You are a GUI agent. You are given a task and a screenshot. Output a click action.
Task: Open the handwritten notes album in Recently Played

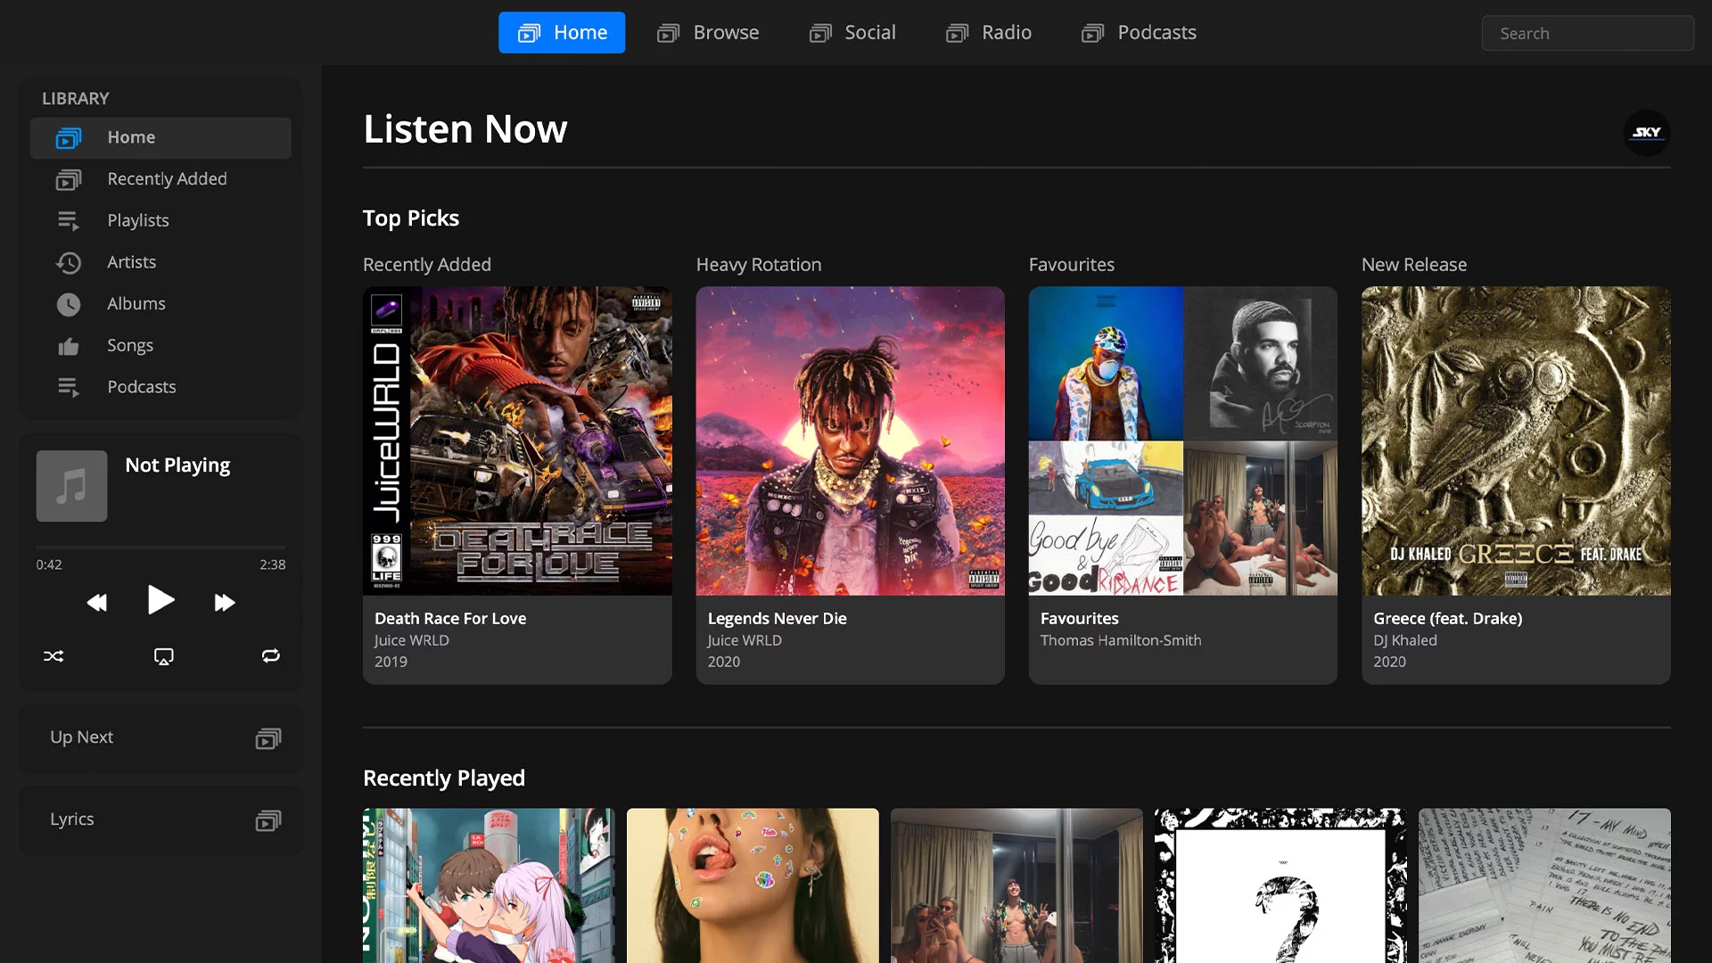pos(1544,885)
